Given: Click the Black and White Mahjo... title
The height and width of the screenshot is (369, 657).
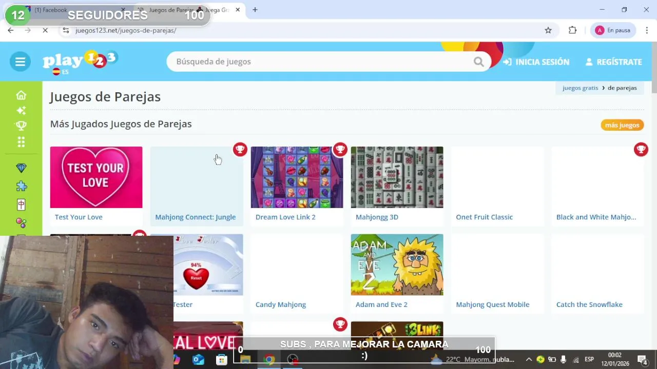Looking at the screenshot, I should (x=596, y=217).
